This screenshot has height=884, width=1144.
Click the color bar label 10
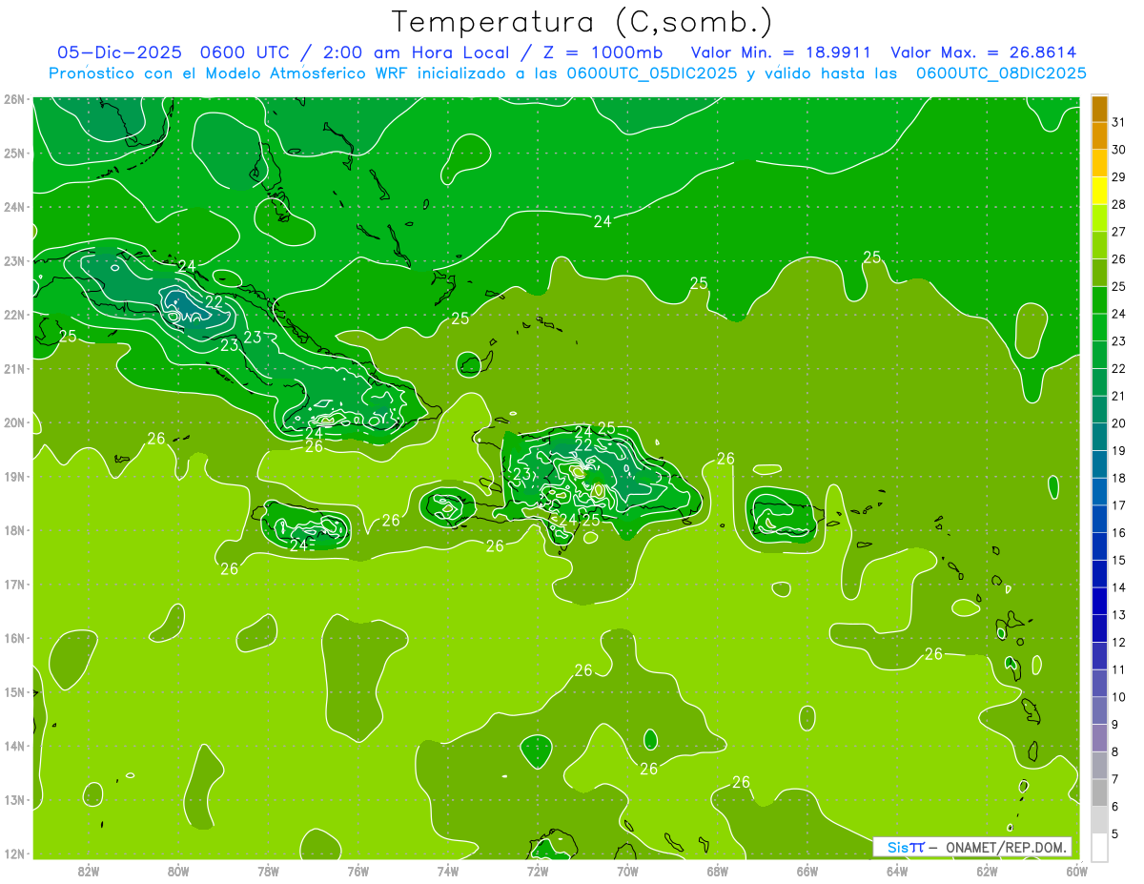click(1119, 696)
